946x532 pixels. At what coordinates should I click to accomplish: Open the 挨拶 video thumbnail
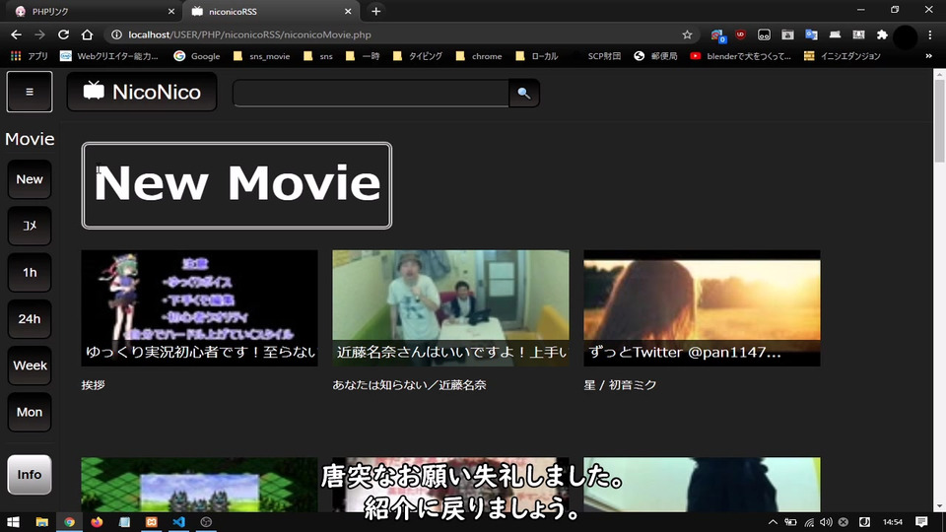pyautogui.click(x=200, y=308)
